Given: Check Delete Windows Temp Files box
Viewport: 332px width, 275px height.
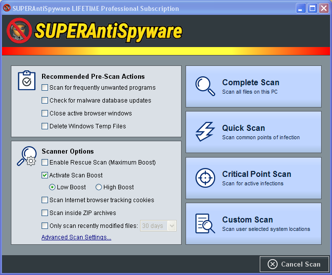Looking at the screenshot, I should pos(45,126).
